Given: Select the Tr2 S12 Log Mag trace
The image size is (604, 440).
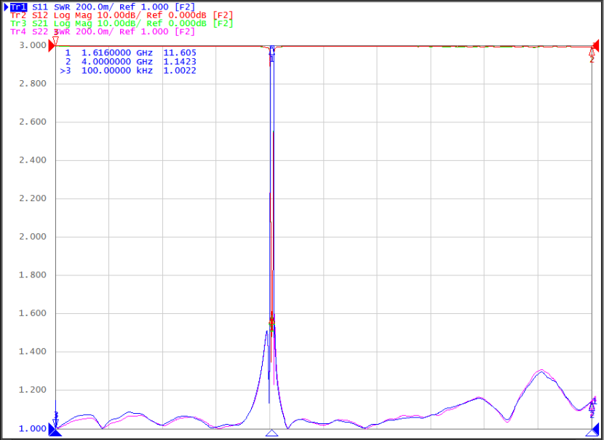Looking at the screenshot, I should click(122, 15).
